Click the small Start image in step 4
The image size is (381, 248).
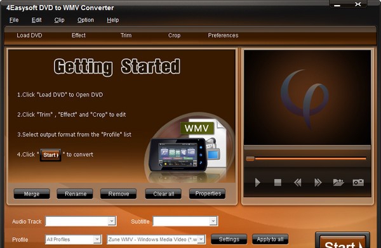pyautogui.click(x=51, y=155)
